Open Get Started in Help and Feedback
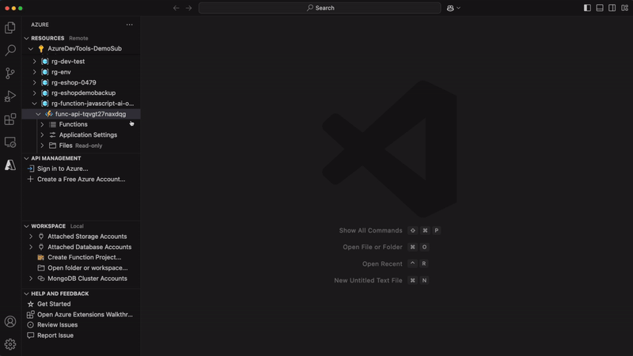This screenshot has width=633, height=356. tap(54, 304)
